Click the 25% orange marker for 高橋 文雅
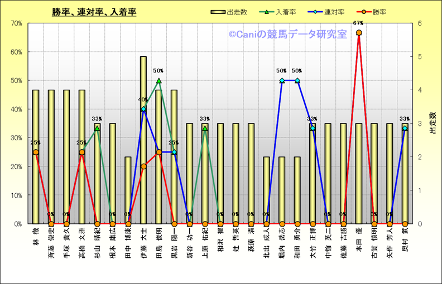The height and width of the screenshot is (284, 442). pos(82,152)
